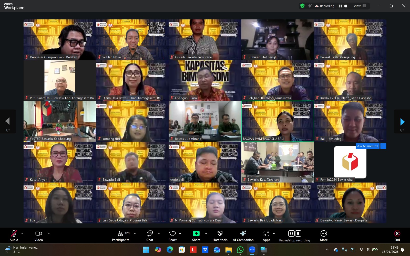Click Ask to unmute button
This screenshot has width=410, height=256.
click(x=367, y=146)
